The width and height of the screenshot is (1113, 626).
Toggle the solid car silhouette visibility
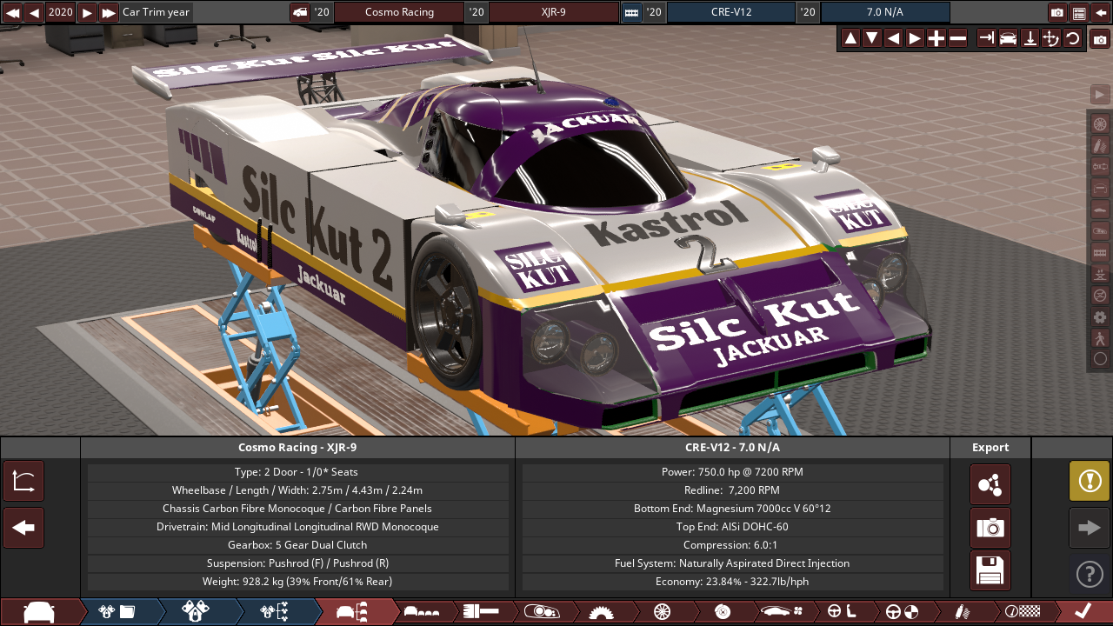1100,210
